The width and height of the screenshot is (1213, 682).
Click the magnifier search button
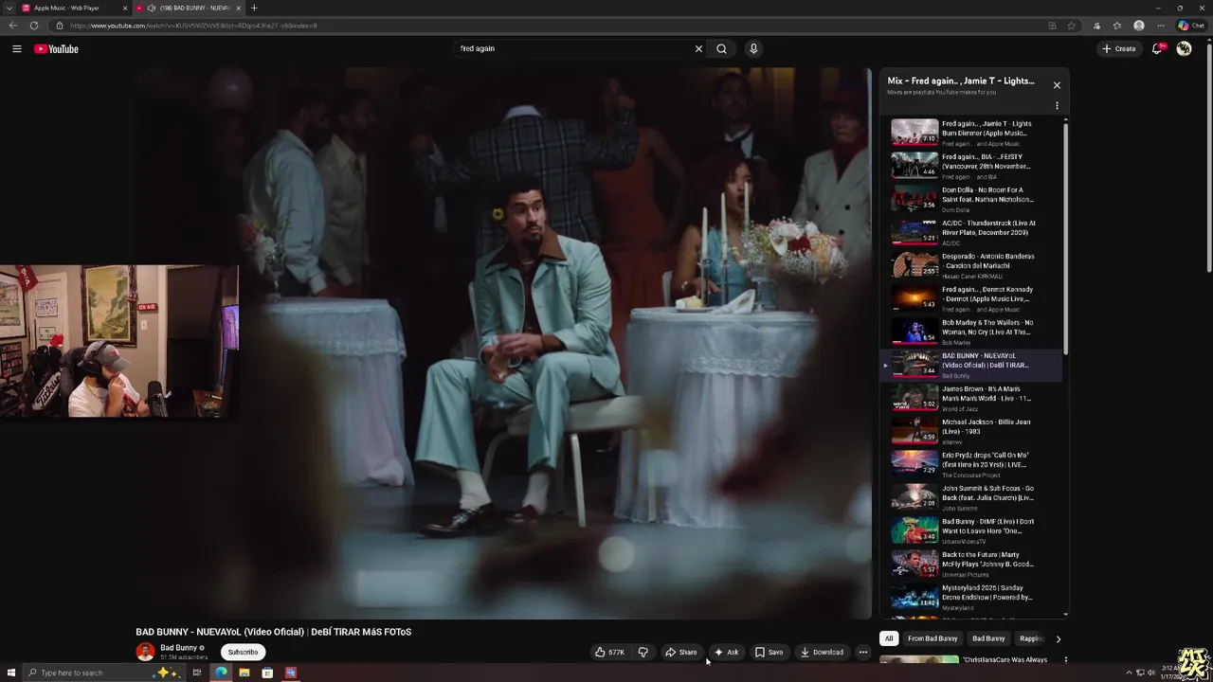[x=721, y=48]
